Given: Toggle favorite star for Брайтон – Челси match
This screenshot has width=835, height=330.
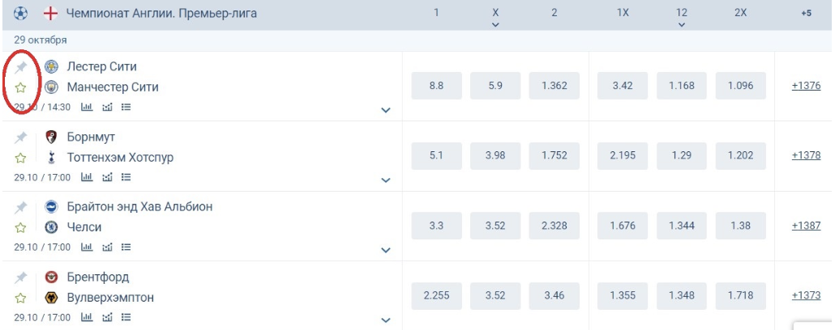Looking at the screenshot, I should (x=21, y=228).
